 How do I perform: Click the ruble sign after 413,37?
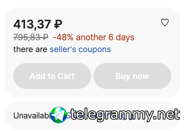58,24
